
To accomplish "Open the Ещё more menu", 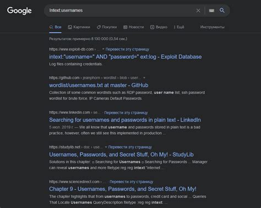I will pos(179,27).
